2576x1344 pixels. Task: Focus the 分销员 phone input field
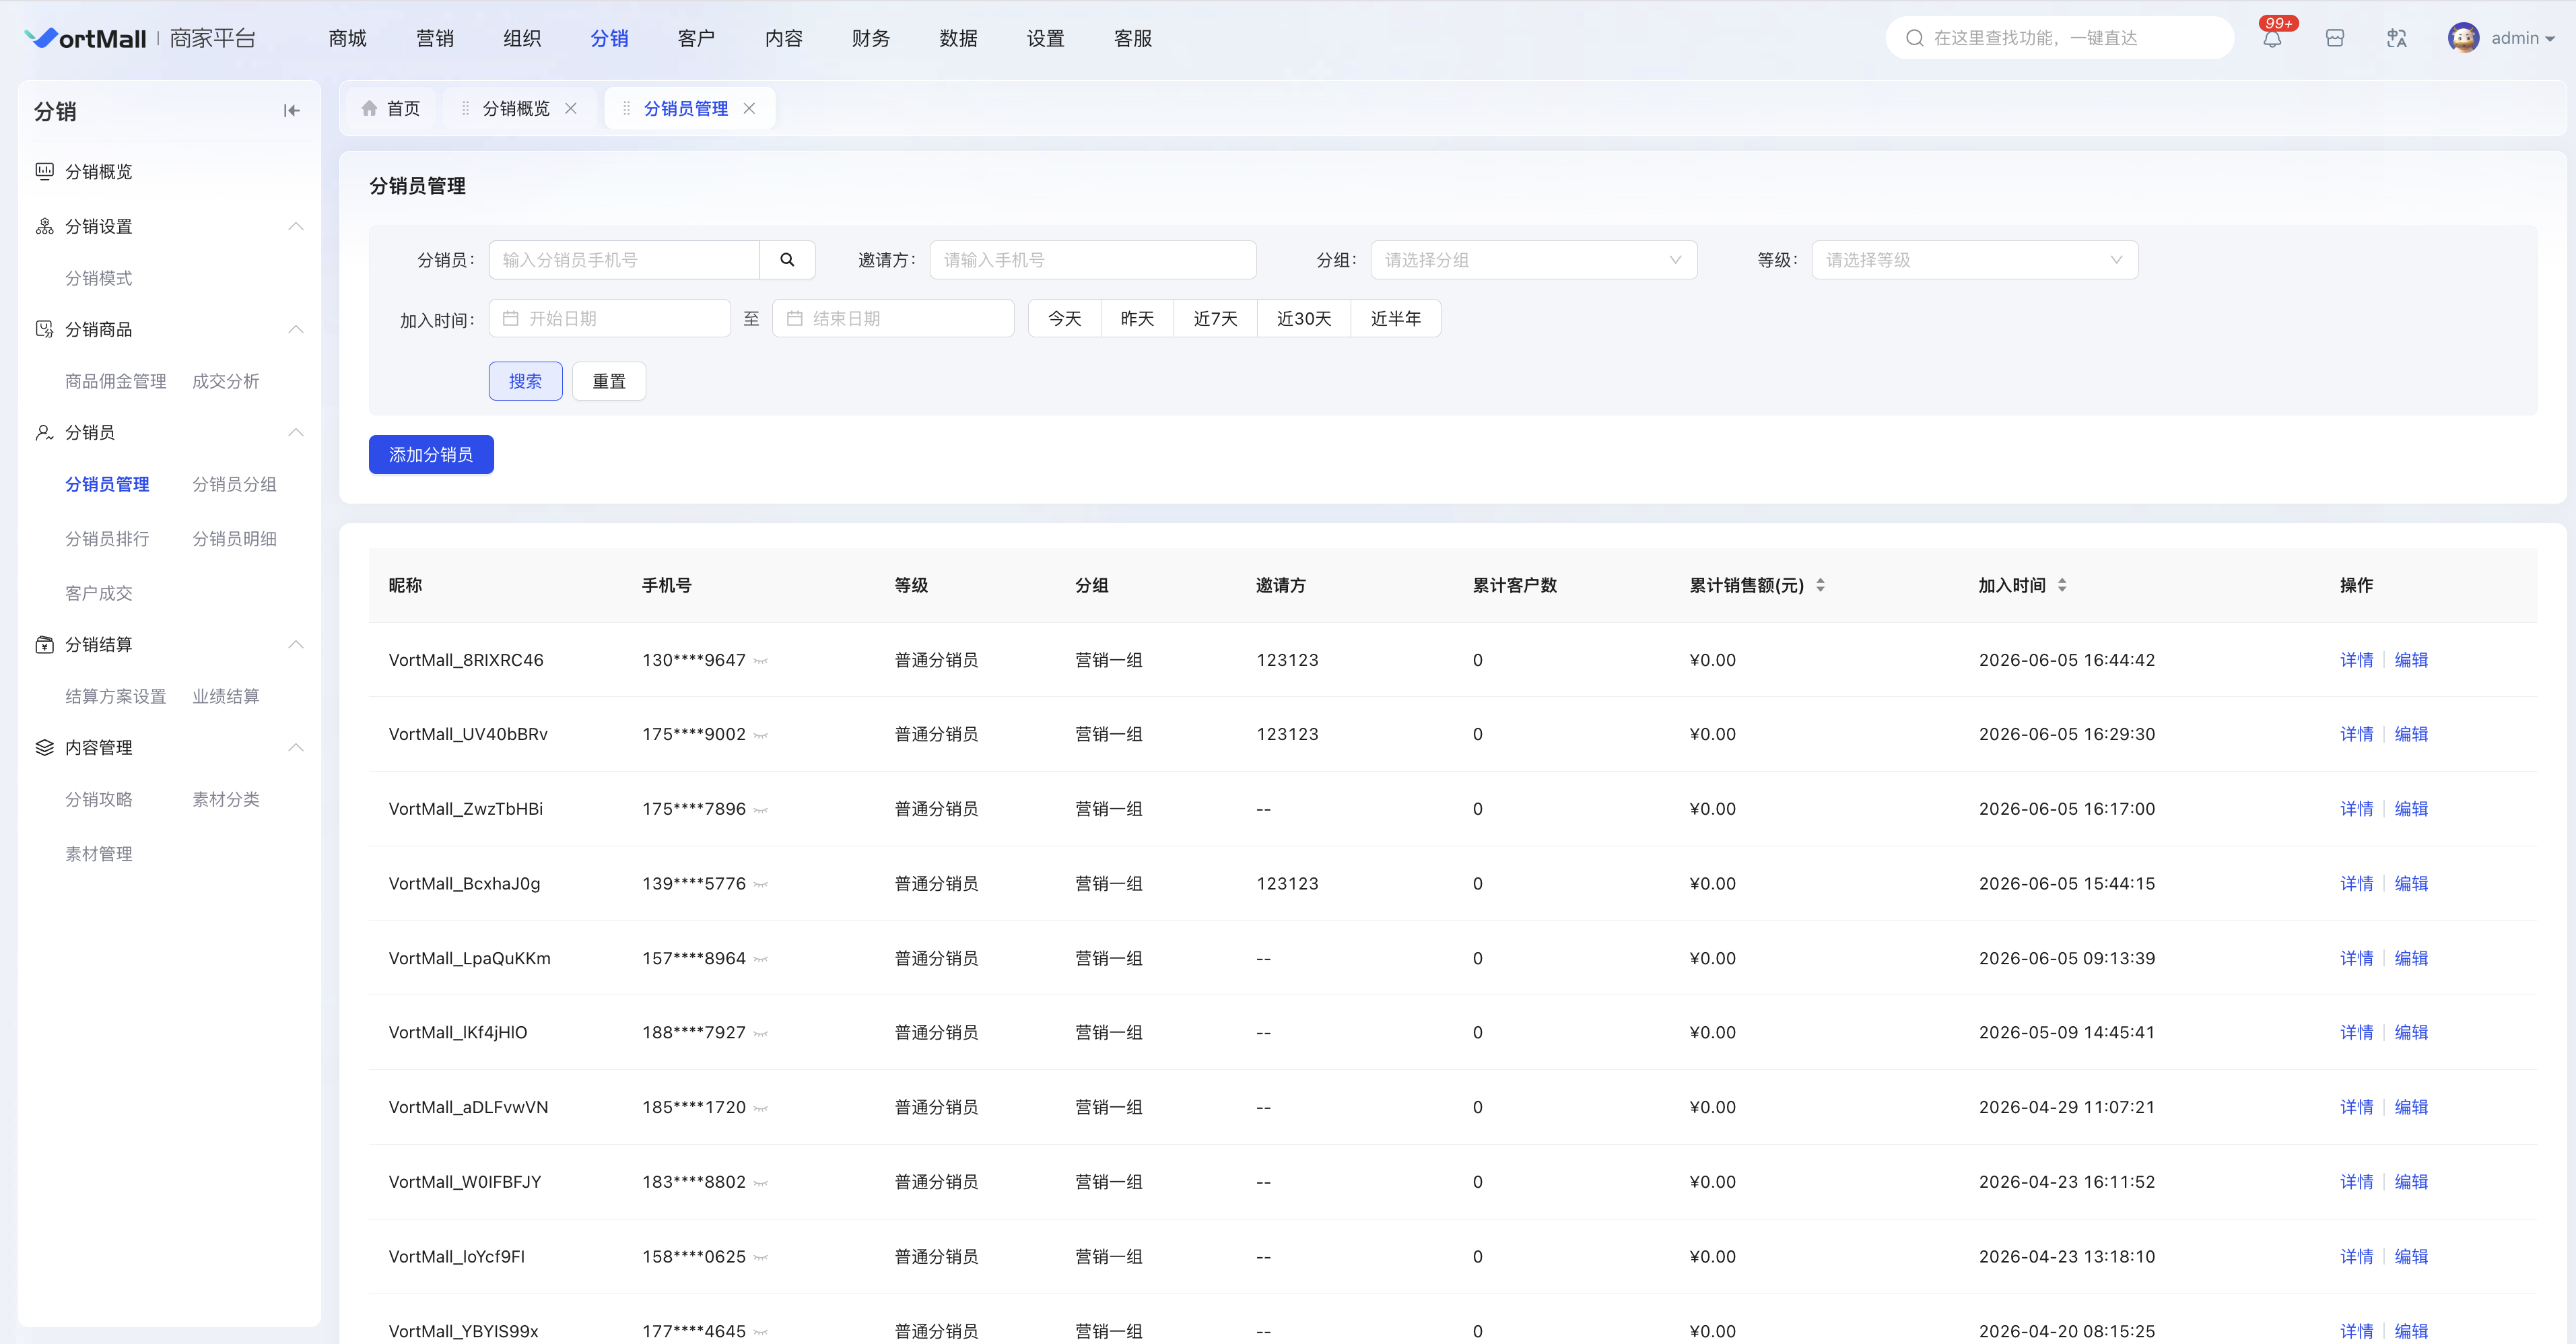coord(624,260)
